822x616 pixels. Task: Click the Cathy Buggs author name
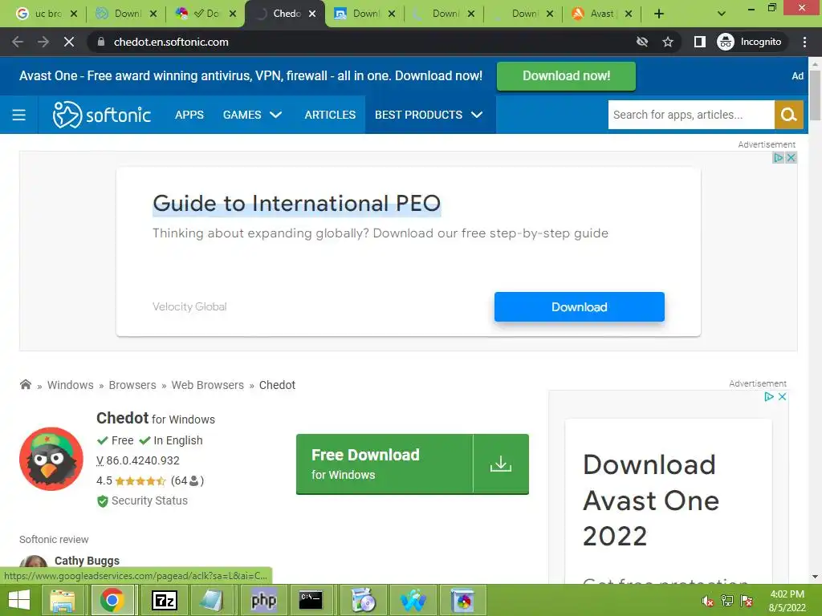87,561
